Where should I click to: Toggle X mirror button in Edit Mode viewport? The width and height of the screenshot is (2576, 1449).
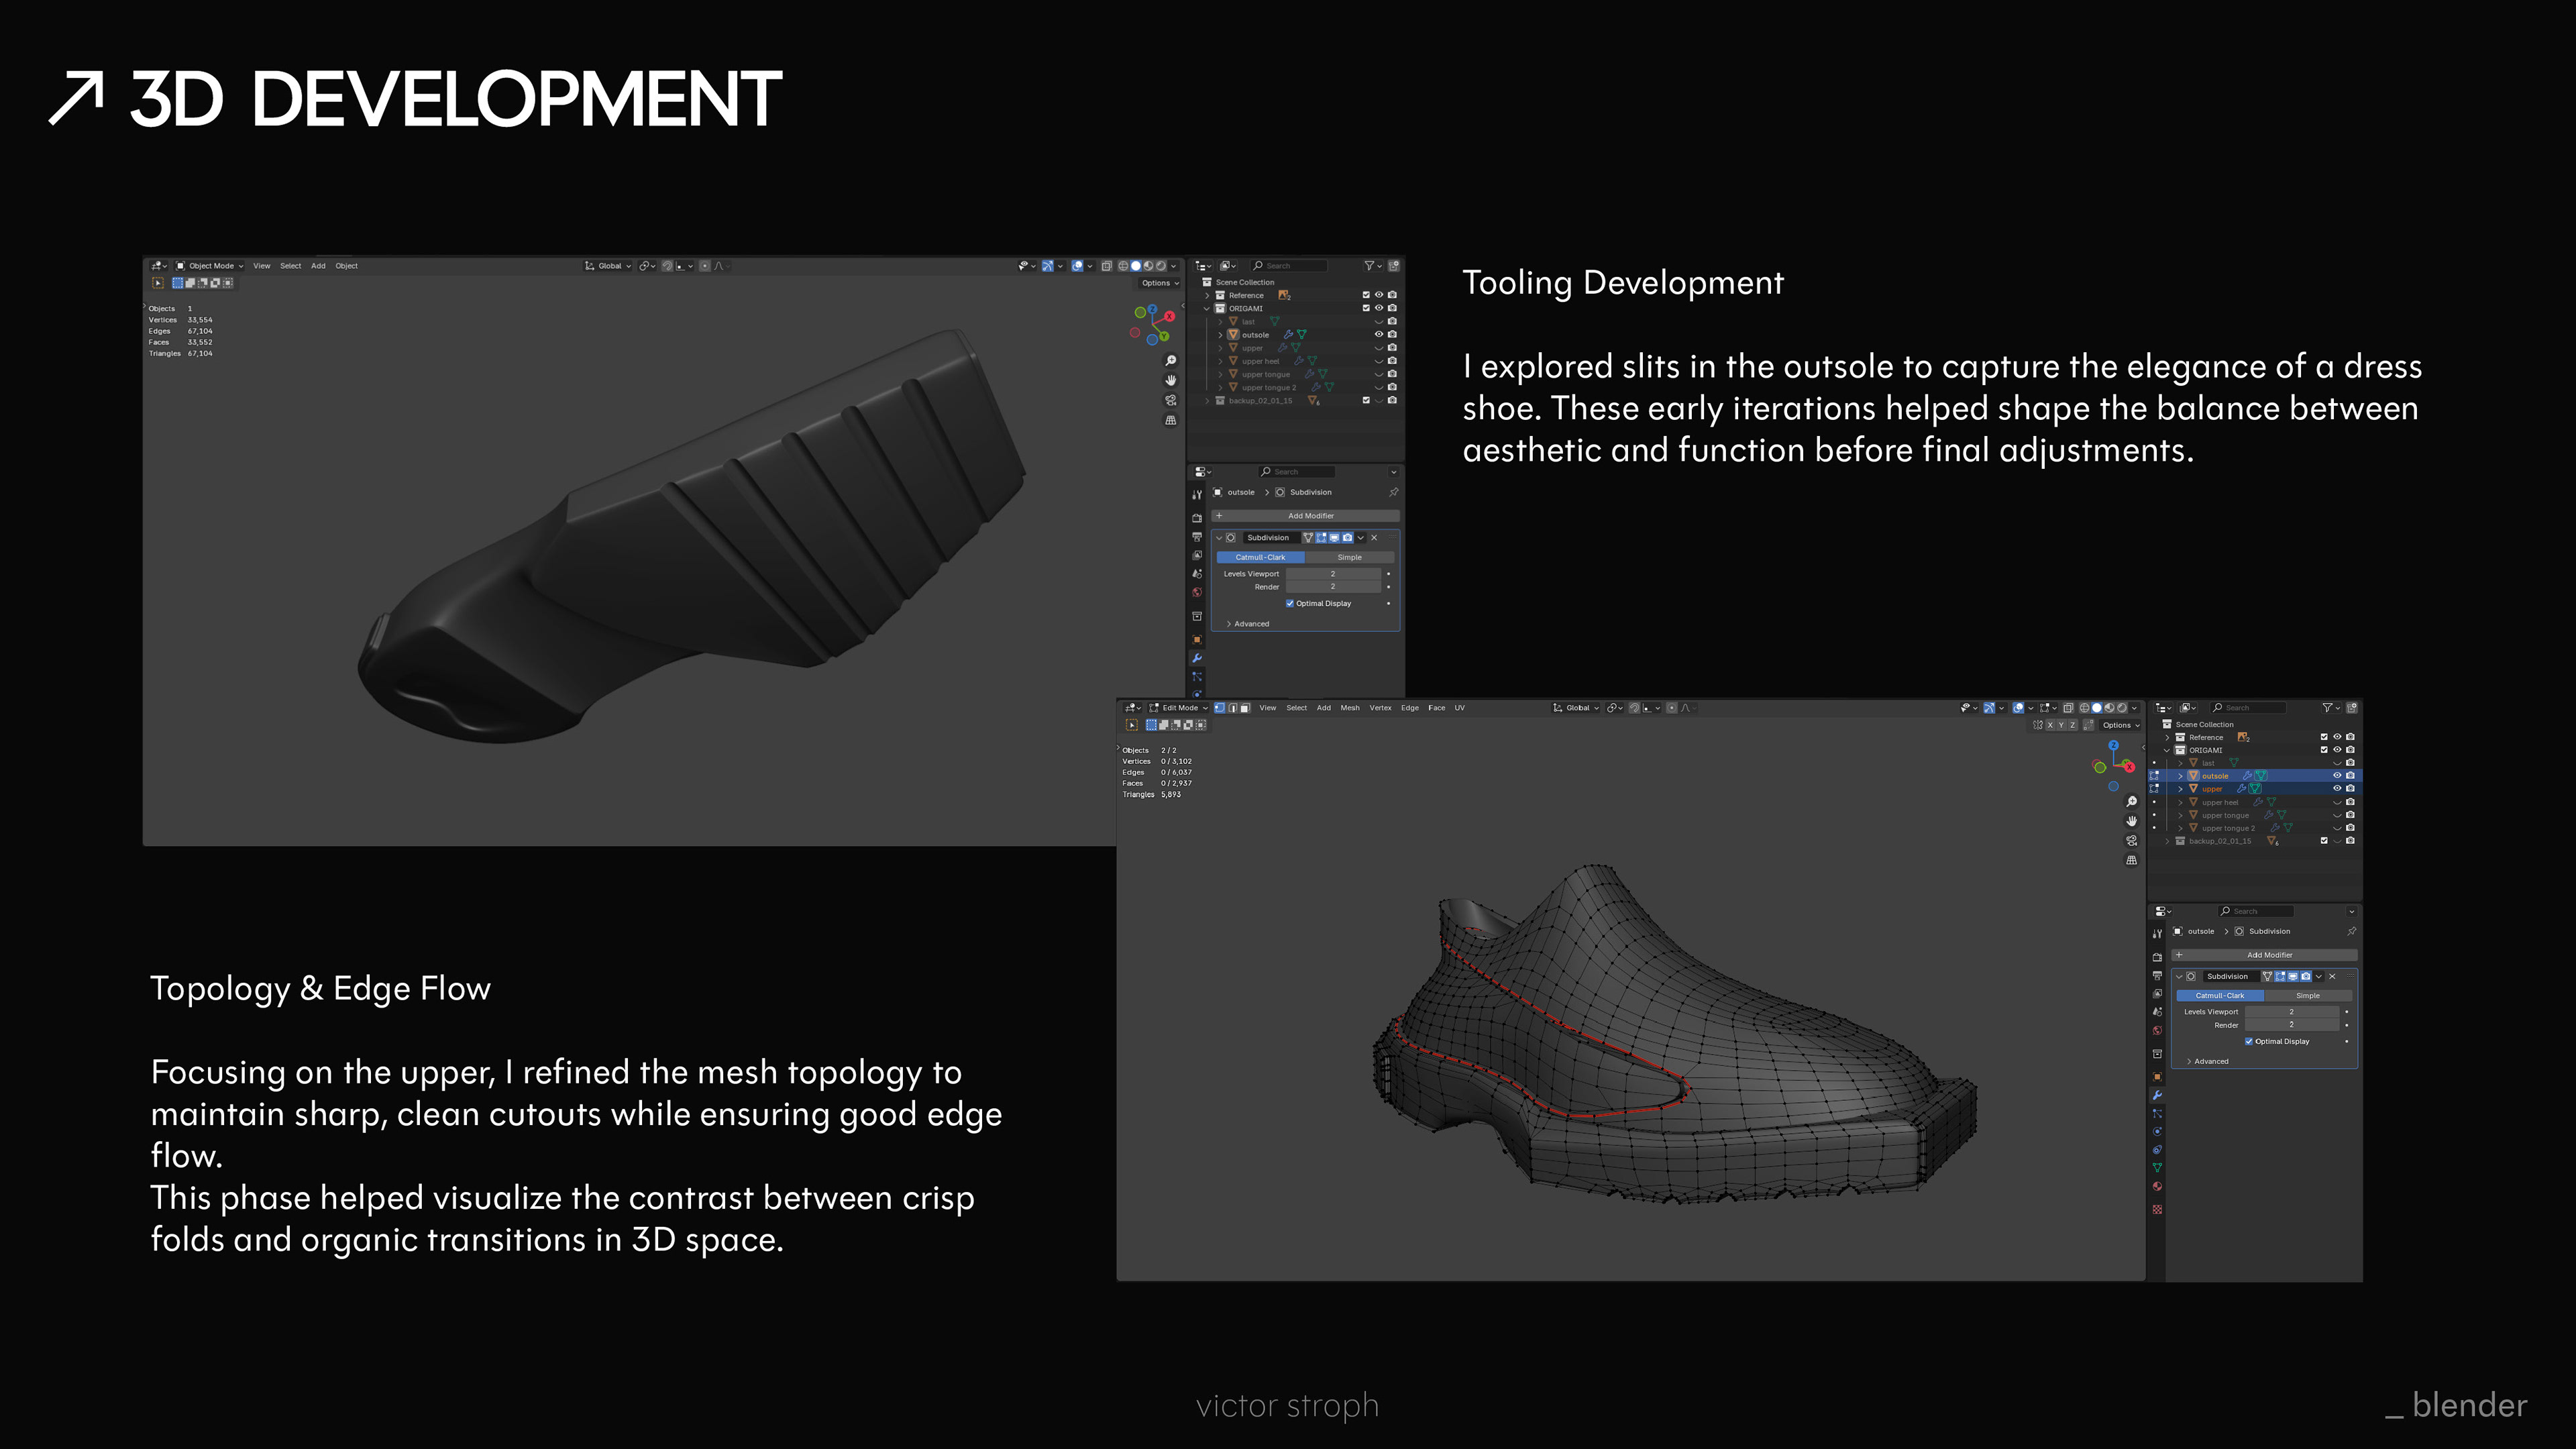click(x=2050, y=725)
